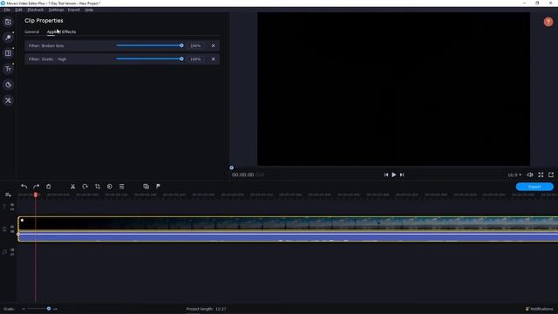Click the Clip Properties heading

click(x=44, y=21)
